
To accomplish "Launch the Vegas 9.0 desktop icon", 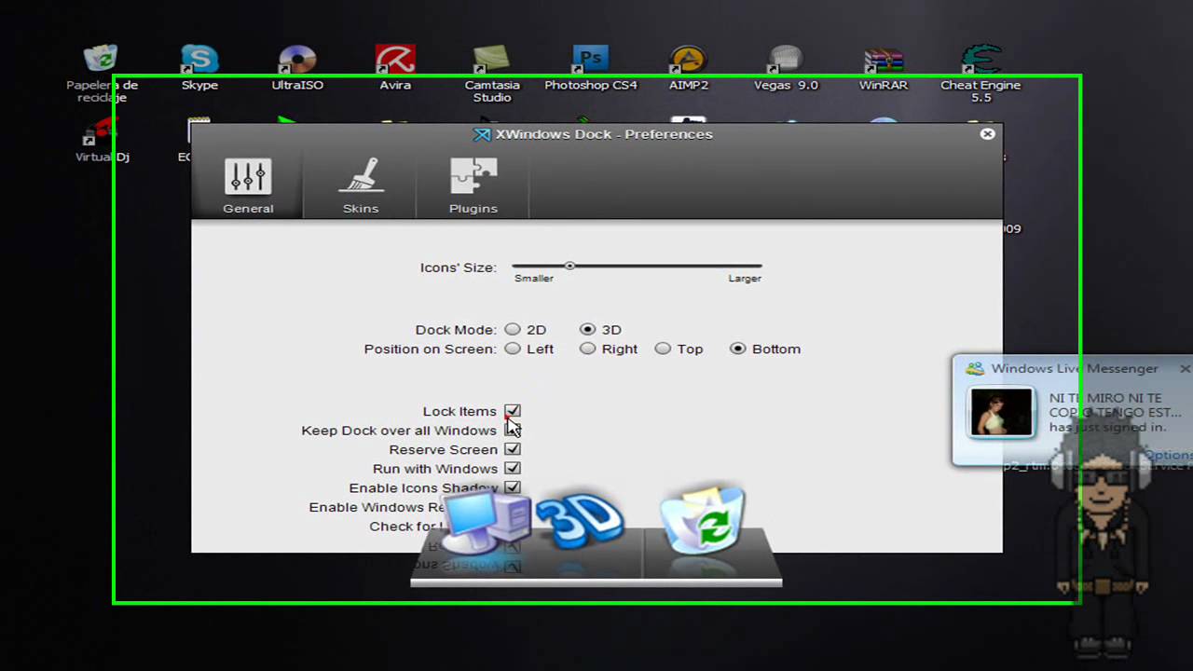I will [x=786, y=67].
